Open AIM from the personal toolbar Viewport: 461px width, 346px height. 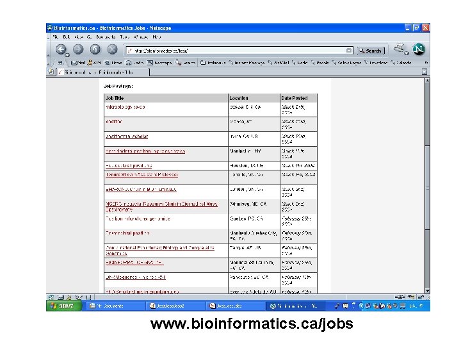(x=94, y=63)
